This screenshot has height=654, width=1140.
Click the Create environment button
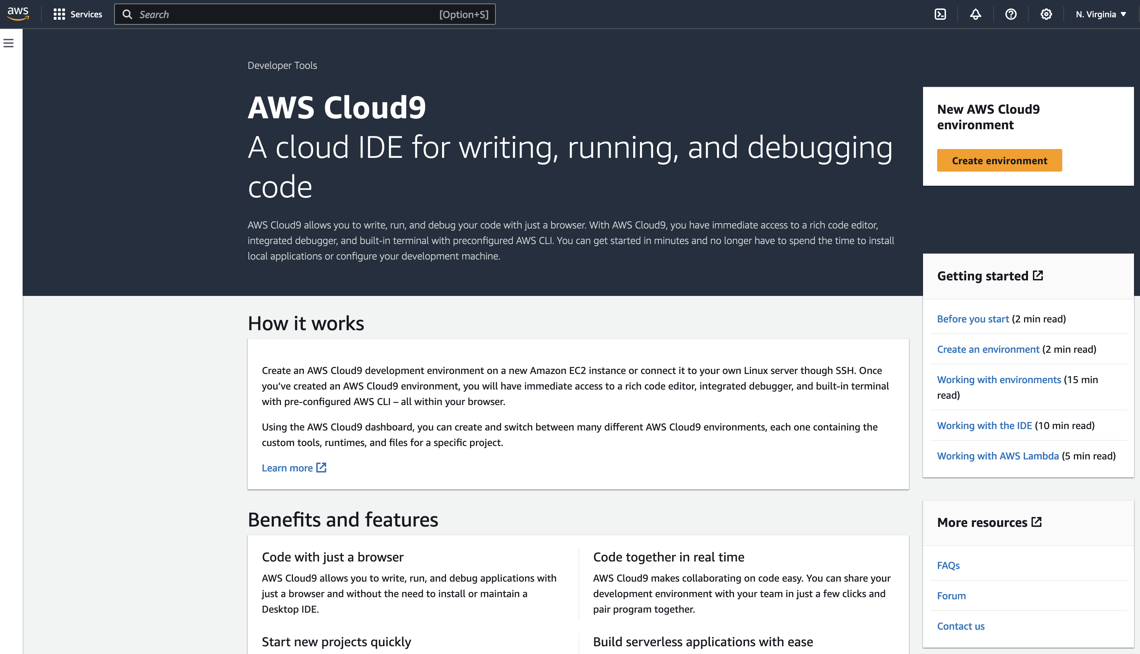pyautogui.click(x=999, y=160)
